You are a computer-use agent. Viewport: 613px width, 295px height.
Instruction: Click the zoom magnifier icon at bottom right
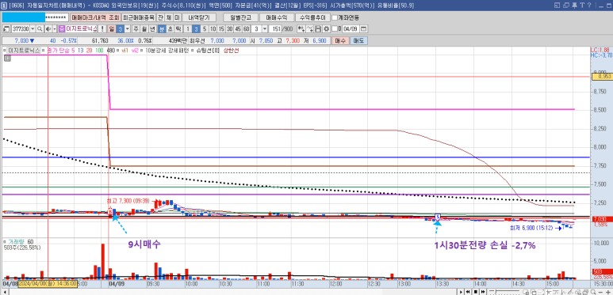pyautogui.click(x=593, y=292)
